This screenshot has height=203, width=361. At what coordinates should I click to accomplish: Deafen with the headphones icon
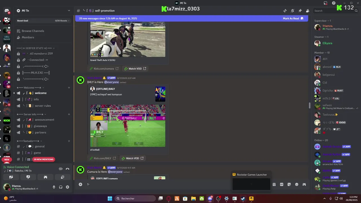pos(61,187)
